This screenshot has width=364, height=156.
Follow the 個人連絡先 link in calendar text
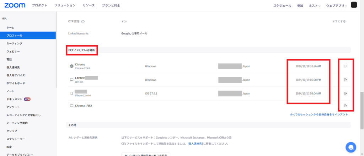point(195,144)
